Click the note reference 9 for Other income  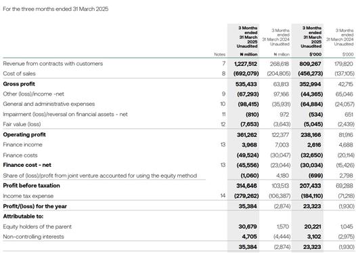[223, 94]
